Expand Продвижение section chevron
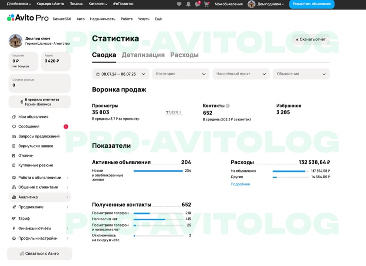This screenshot has height=266, width=366. tap(67, 207)
